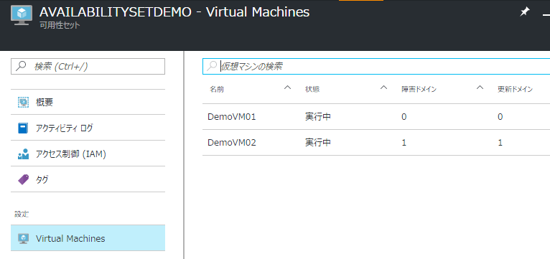Image resolution: width=550 pixels, height=259 pixels.
Task: Click the アクティビティ ログ book icon
Action: coord(23,128)
